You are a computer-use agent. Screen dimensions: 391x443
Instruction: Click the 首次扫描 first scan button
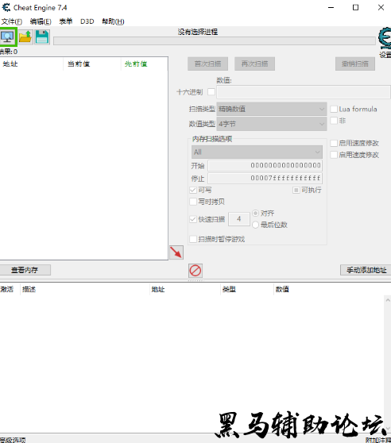[x=207, y=64]
